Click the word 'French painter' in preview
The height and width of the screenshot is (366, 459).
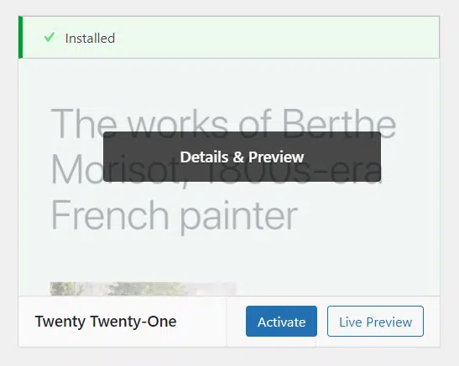[175, 215]
